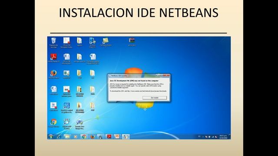Select the PHP folder on the desktop
This screenshot has height=156, width=278.
click(93, 107)
